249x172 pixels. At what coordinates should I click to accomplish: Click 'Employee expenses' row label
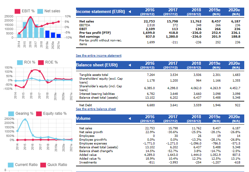coord(93,144)
